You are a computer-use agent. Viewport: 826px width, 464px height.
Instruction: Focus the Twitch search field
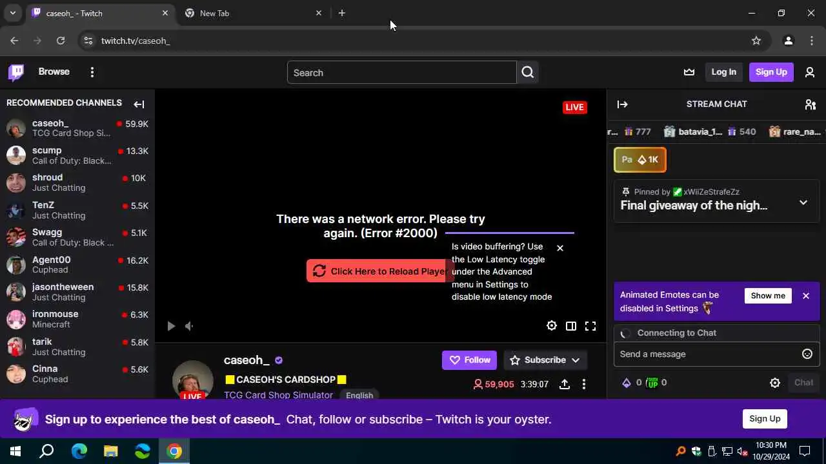[x=401, y=73]
